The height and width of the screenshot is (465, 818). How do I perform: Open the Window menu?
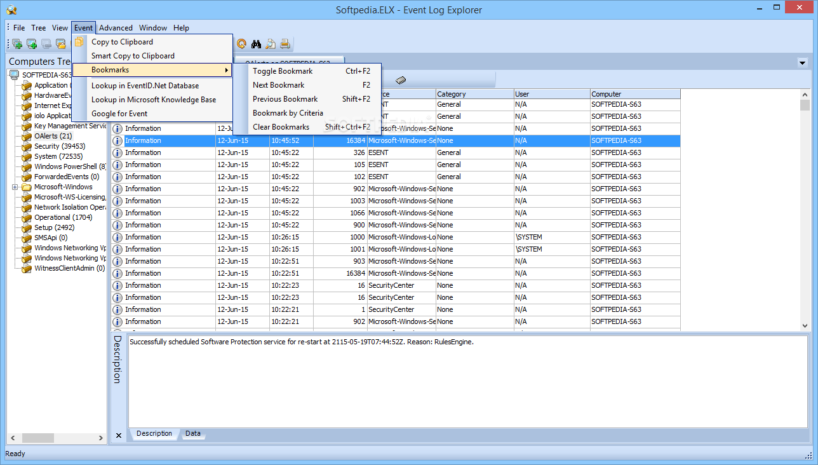point(153,28)
